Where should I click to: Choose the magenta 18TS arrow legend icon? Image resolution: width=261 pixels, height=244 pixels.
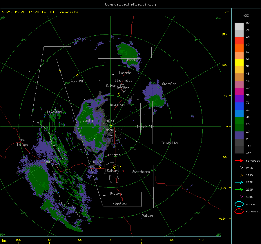pos(239,197)
